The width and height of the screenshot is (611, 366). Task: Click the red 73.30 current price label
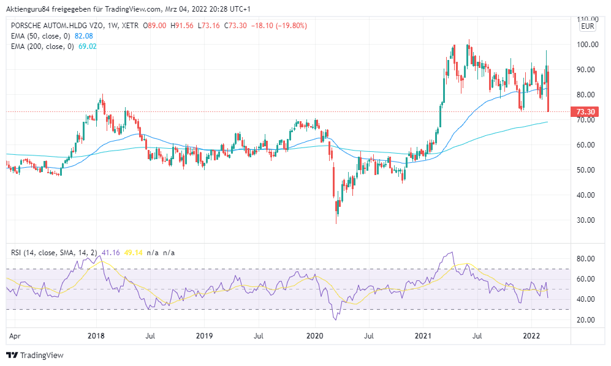pyautogui.click(x=585, y=112)
